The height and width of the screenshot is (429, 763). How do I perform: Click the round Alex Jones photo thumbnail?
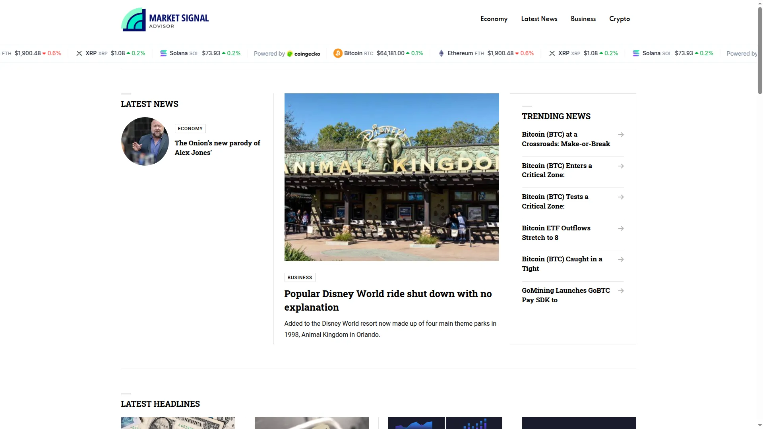pyautogui.click(x=145, y=141)
